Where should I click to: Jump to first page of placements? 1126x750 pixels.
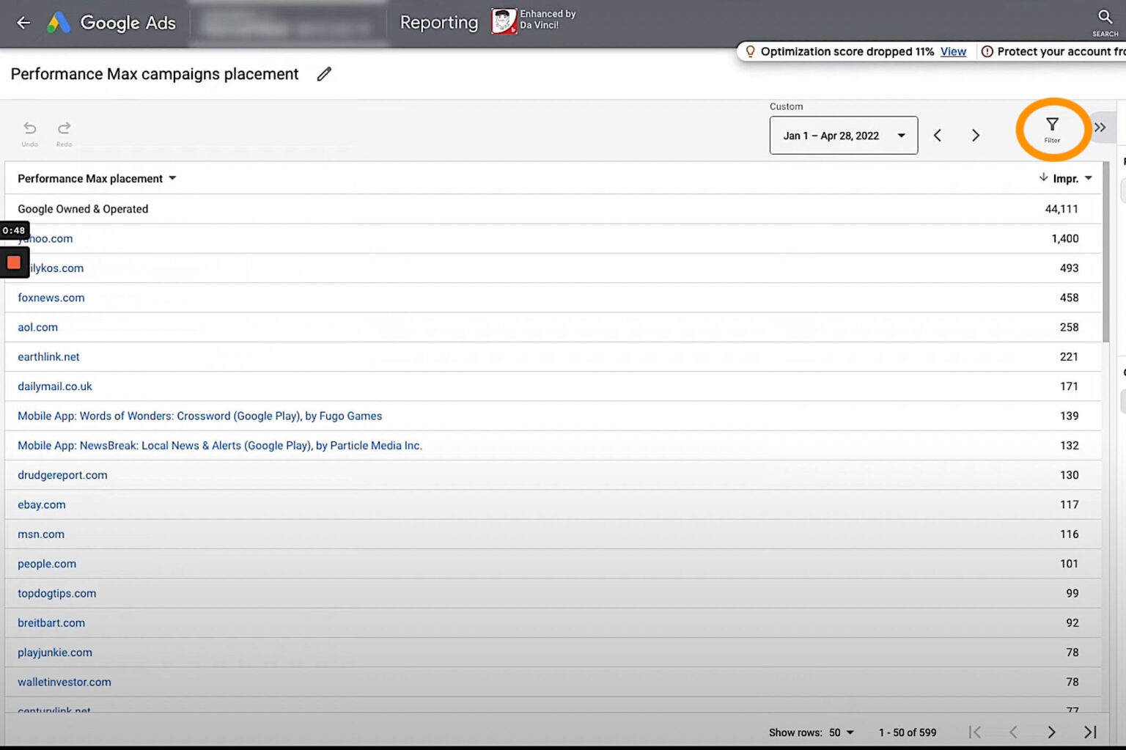pyautogui.click(x=976, y=732)
